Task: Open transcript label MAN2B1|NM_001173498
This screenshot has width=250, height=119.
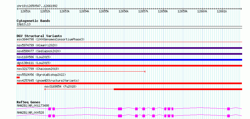Action: [33, 106]
